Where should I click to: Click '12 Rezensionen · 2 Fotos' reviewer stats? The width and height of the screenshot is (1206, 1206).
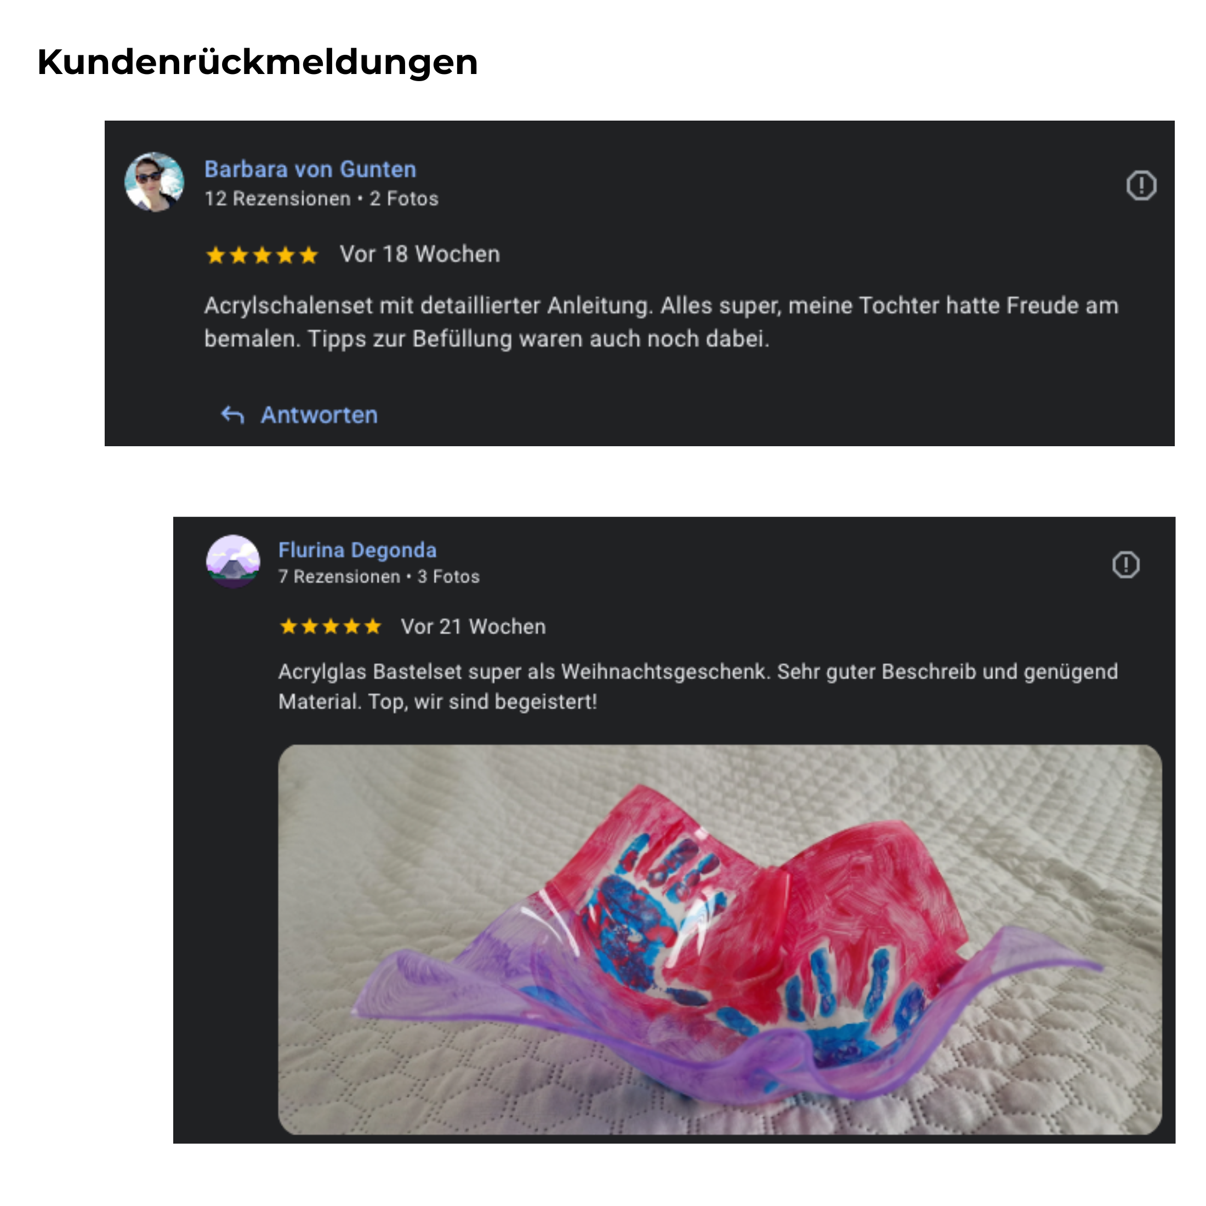pyautogui.click(x=321, y=198)
